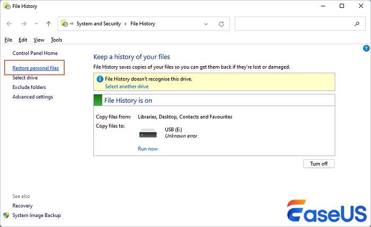
Task: Go up one level with up arrow
Action: pos(48,24)
